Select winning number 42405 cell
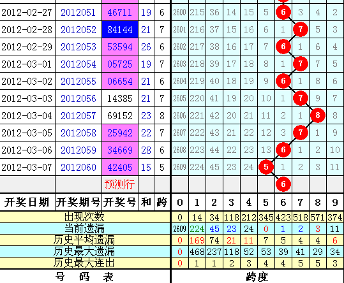The image size is (344, 283). coord(120,168)
